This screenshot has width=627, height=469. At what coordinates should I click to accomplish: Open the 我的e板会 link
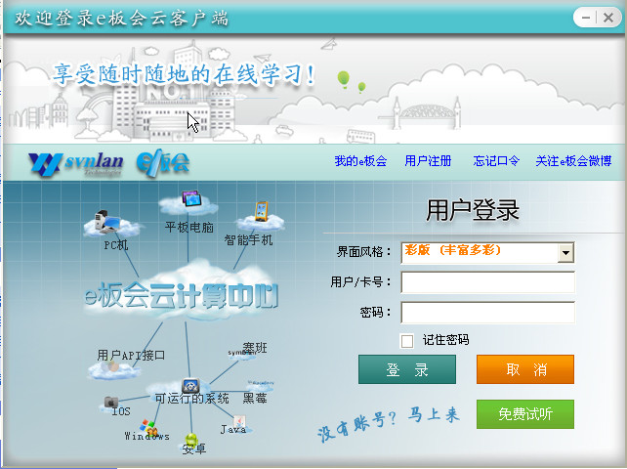[x=360, y=161]
